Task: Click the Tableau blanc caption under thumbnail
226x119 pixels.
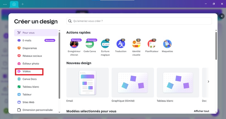Action: [x=165, y=101]
